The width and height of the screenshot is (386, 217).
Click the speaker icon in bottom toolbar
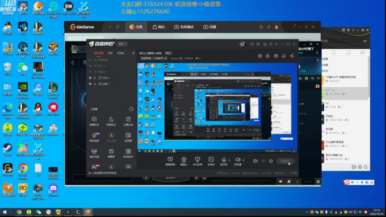click(237, 160)
